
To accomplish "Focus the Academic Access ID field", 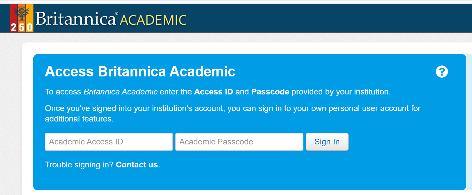I will [x=109, y=142].
